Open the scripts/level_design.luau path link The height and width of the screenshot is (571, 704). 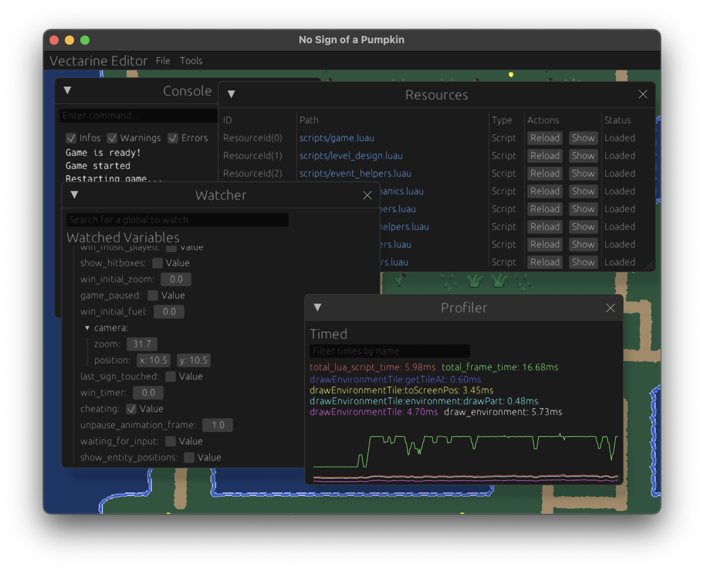pos(351,156)
